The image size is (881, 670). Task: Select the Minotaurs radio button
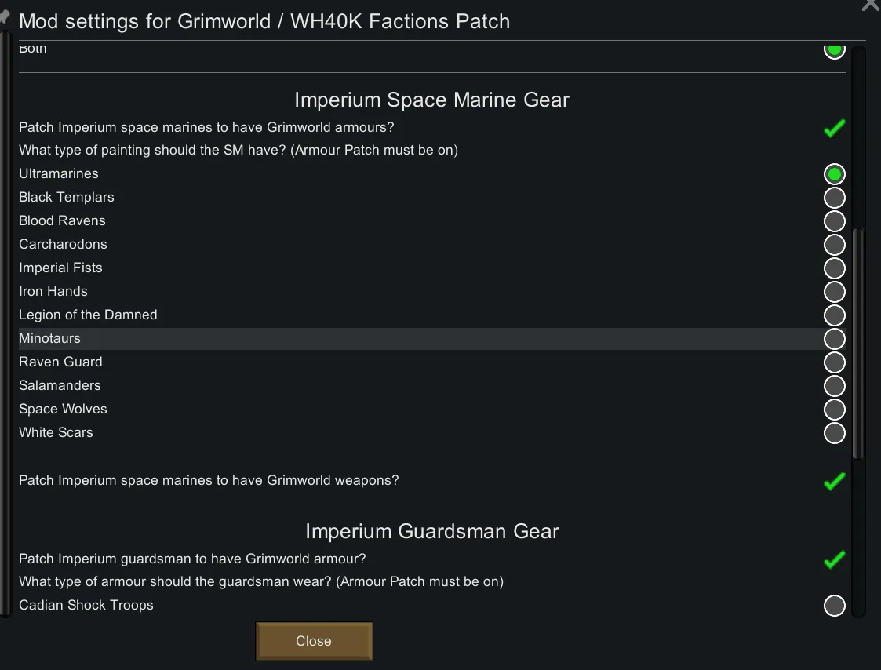(x=834, y=339)
